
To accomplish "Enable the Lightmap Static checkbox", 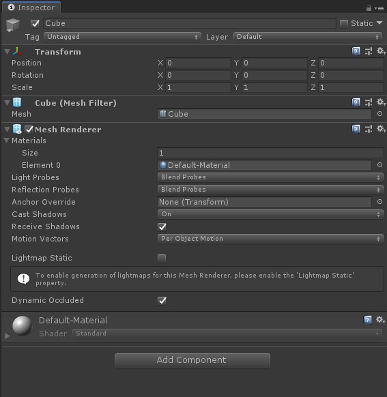I will pos(162,259).
